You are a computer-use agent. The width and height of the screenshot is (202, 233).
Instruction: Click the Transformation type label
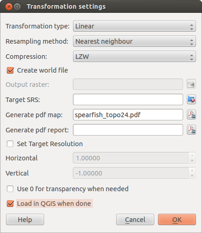(38, 26)
